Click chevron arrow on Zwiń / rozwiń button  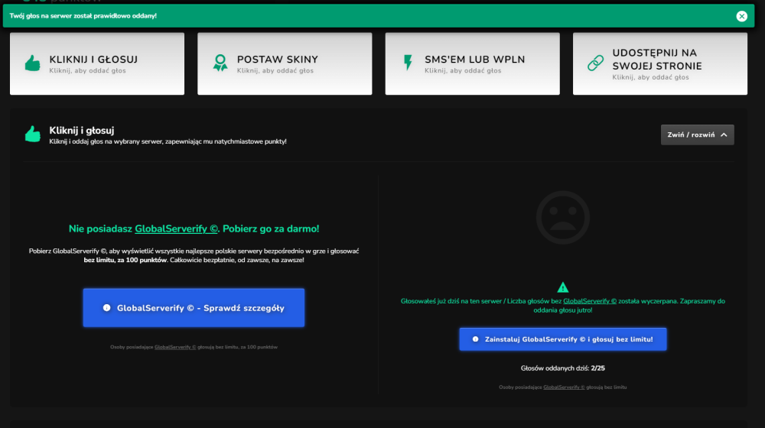(x=724, y=135)
